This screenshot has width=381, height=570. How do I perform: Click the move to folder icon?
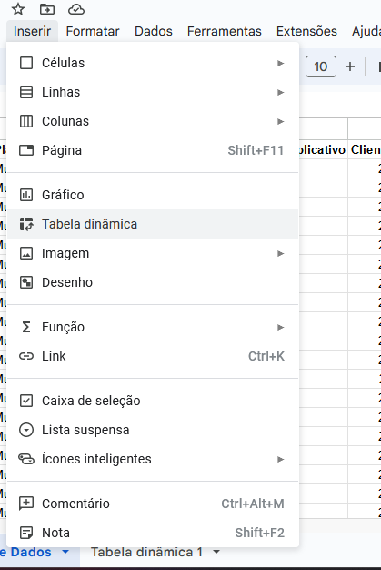point(47,9)
